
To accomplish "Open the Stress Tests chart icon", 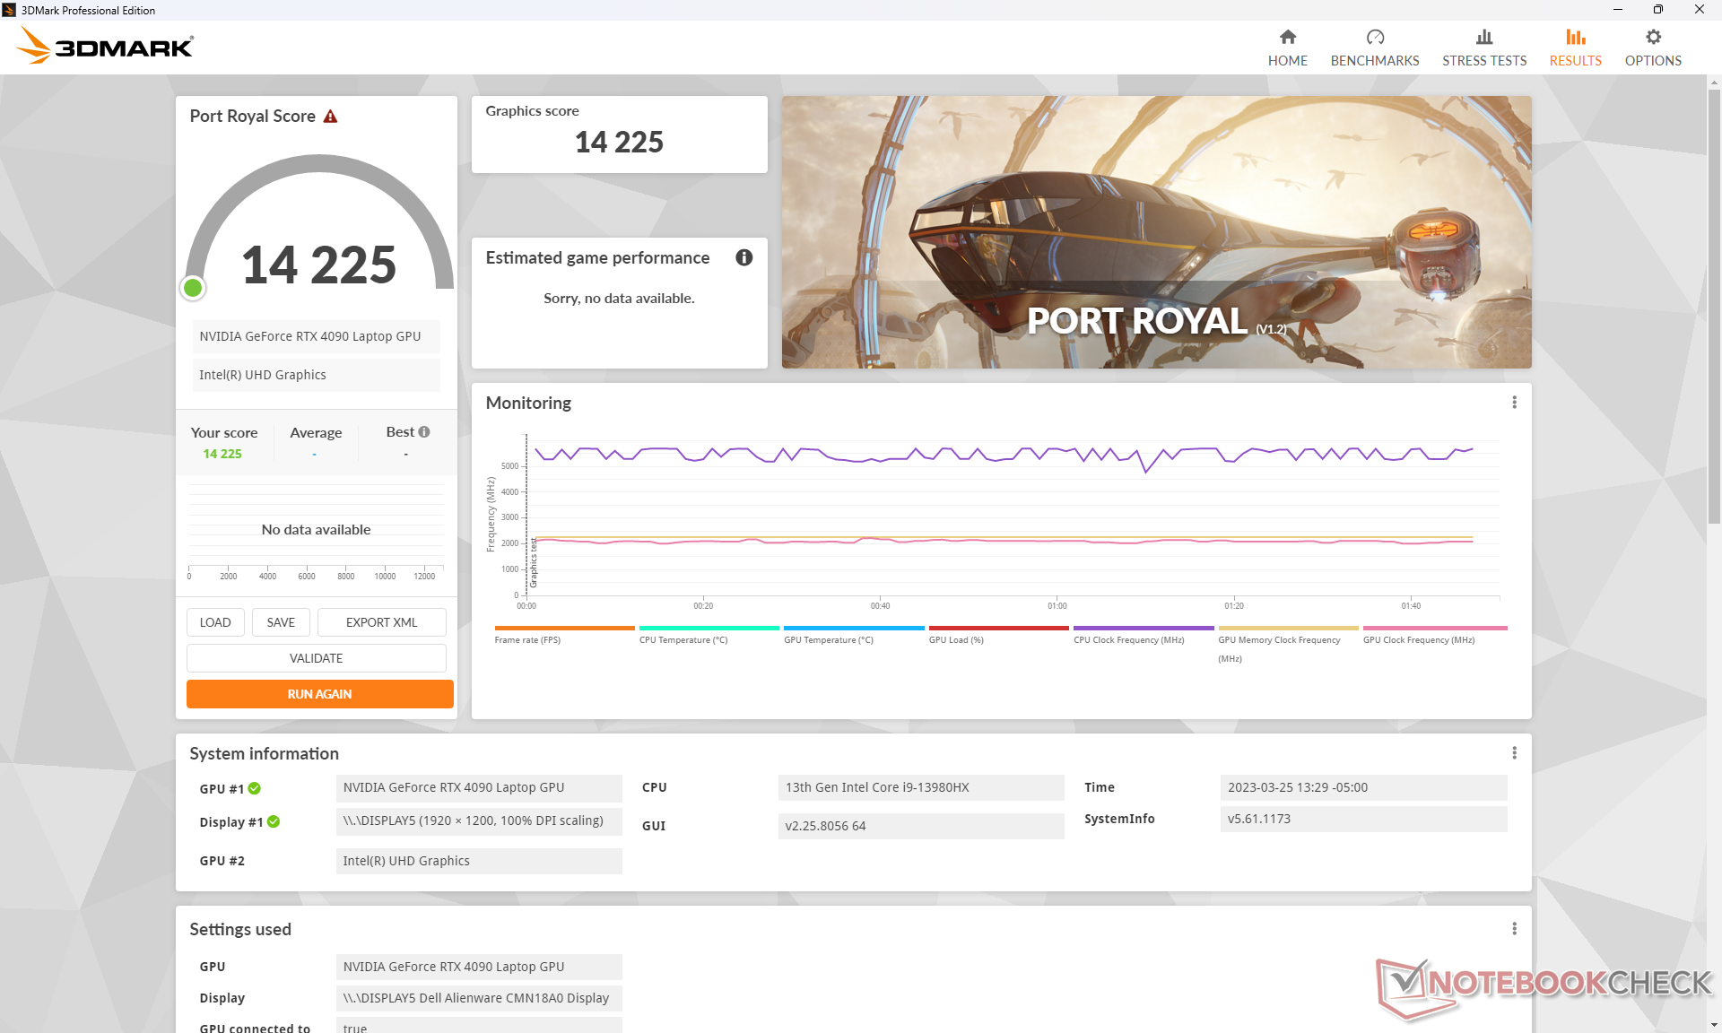I will [x=1483, y=38].
